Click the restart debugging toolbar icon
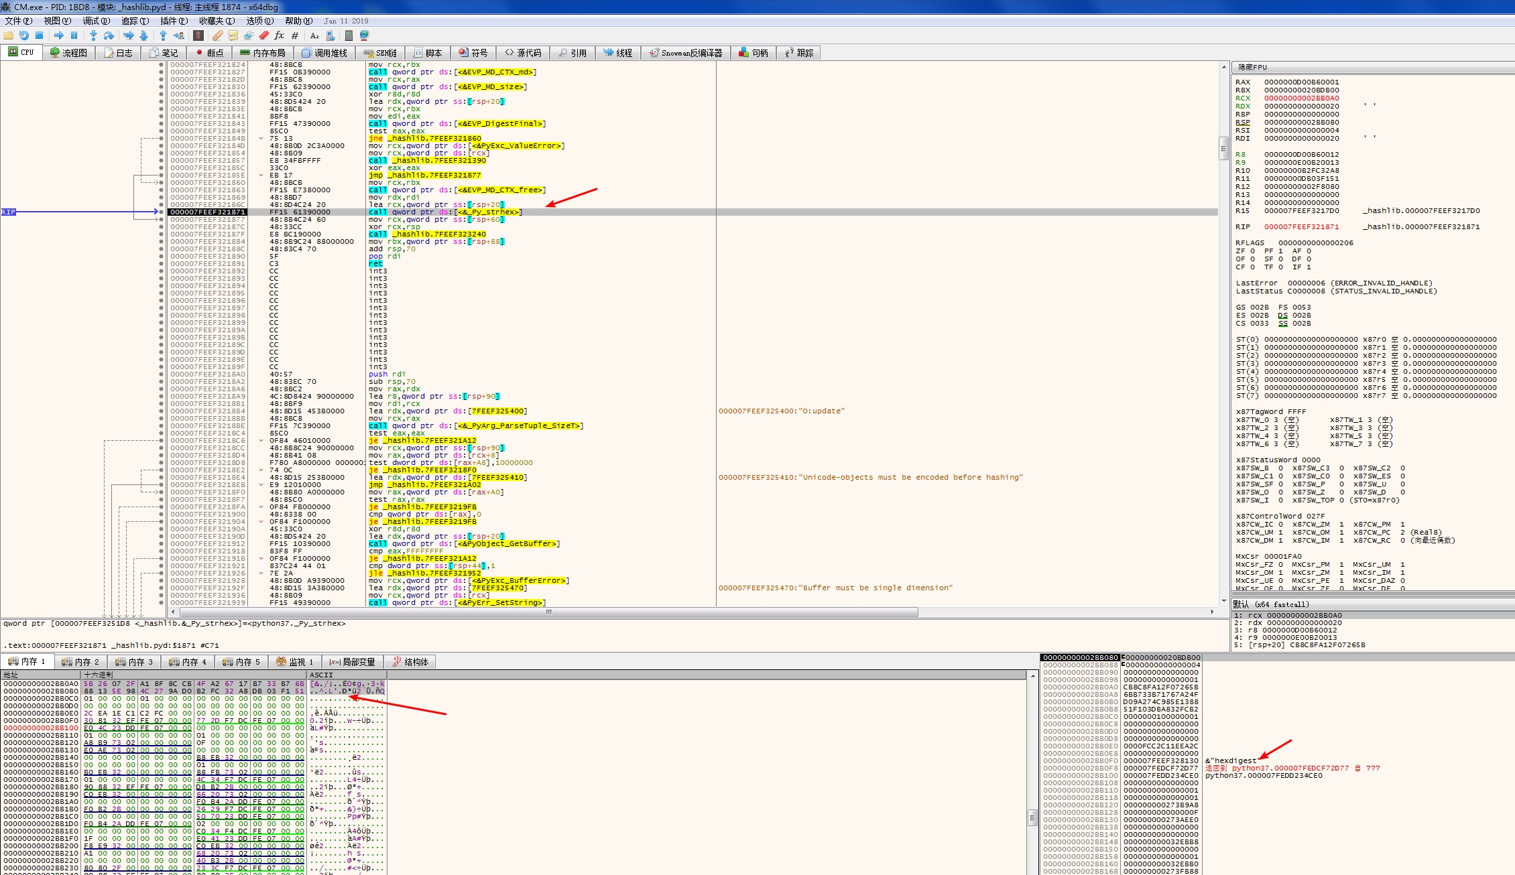Image resolution: width=1515 pixels, height=875 pixels. pos(24,36)
